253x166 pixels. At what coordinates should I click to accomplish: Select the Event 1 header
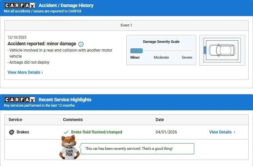point(126,25)
